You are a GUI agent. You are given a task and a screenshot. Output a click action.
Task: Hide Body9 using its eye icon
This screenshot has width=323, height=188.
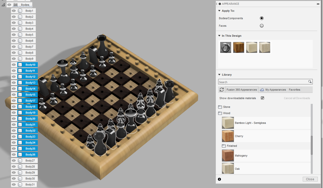pyautogui.click(x=14, y=59)
